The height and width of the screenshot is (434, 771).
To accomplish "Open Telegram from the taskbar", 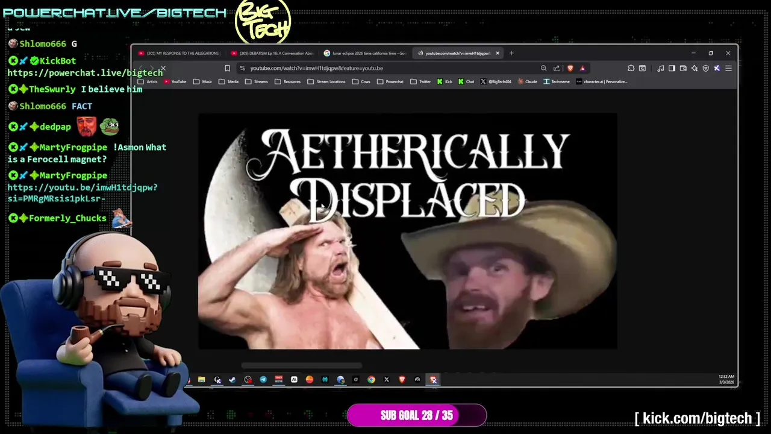I will [263, 380].
